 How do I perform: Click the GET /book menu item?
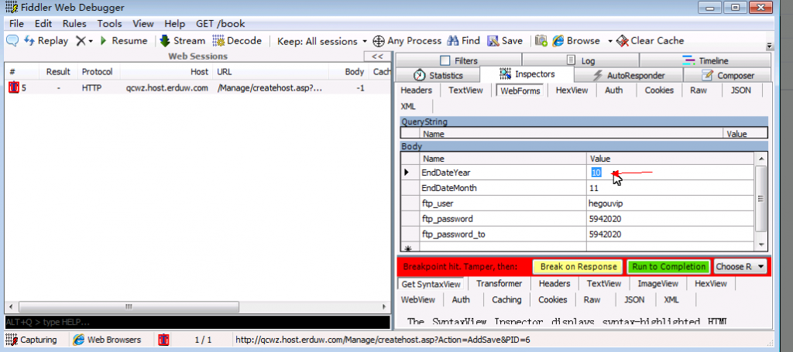tap(221, 24)
